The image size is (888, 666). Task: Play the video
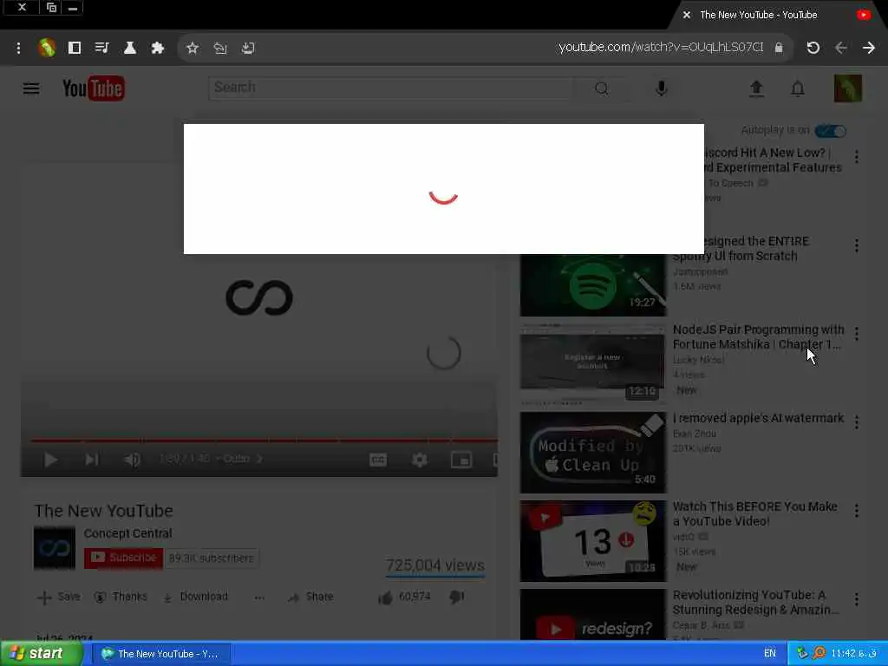click(x=50, y=460)
